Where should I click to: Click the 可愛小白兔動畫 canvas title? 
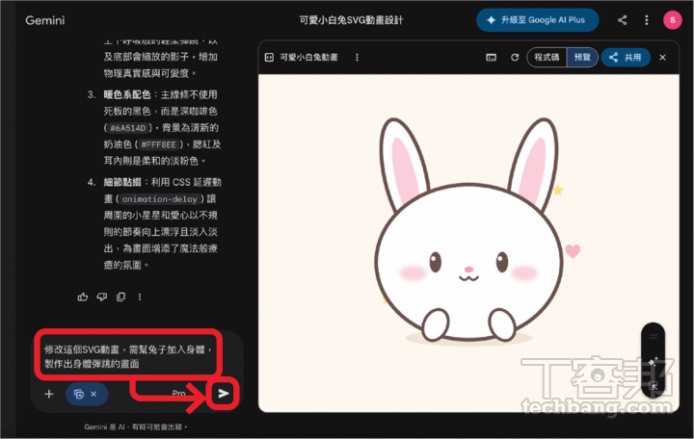click(309, 58)
